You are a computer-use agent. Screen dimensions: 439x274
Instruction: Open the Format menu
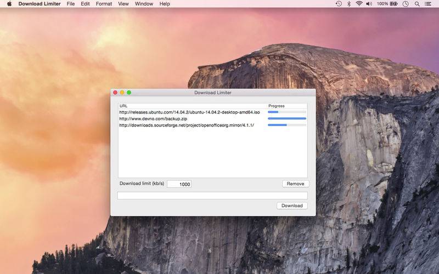[x=104, y=4]
